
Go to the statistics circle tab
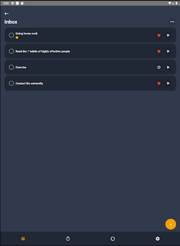point(113,239)
